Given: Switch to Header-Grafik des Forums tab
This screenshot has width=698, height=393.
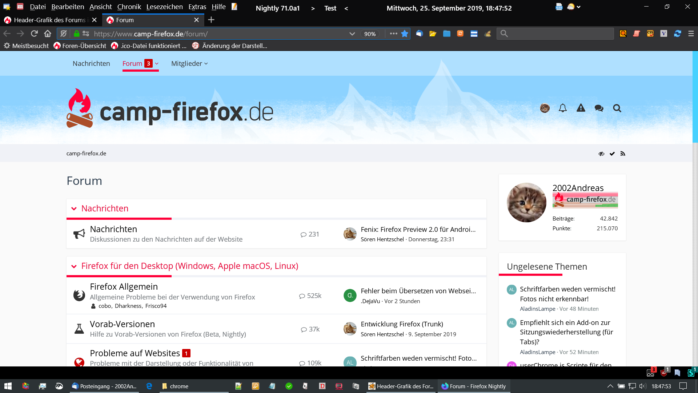Looking at the screenshot, I should (50, 20).
